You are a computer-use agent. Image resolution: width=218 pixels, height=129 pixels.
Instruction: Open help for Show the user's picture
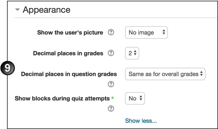(111, 32)
